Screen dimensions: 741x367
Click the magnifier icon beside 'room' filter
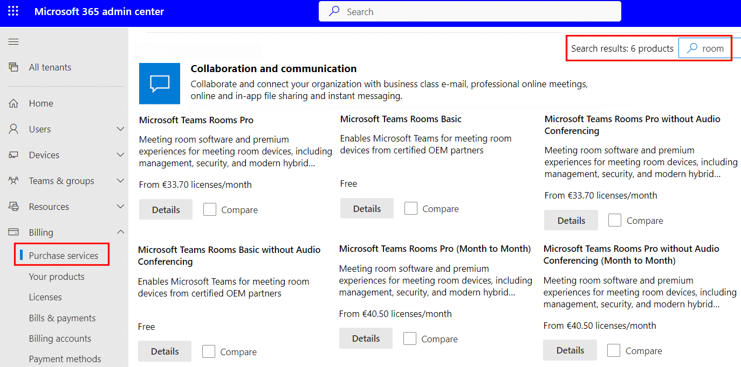point(691,48)
